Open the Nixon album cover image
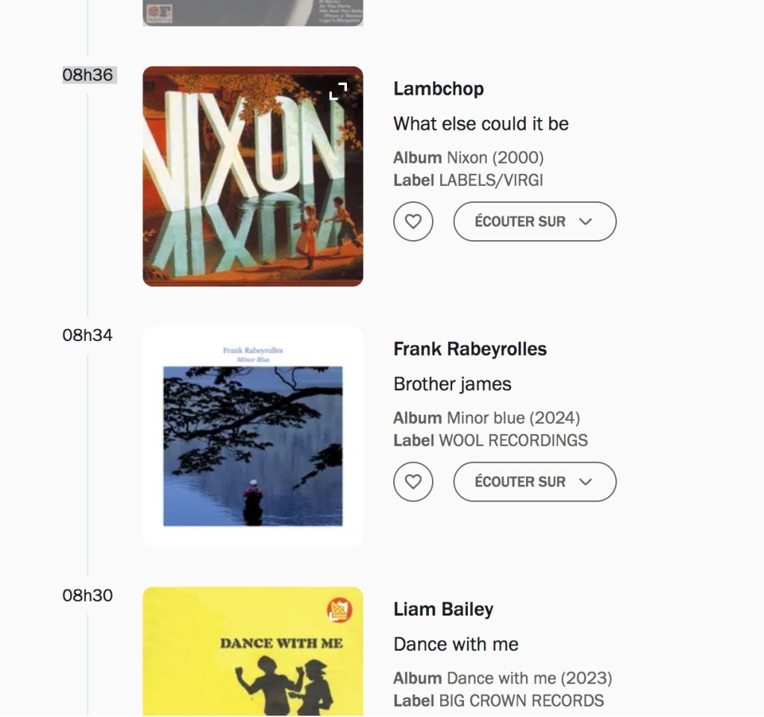Image resolution: width=764 pixels, height=717 pixels. [252, 176]
